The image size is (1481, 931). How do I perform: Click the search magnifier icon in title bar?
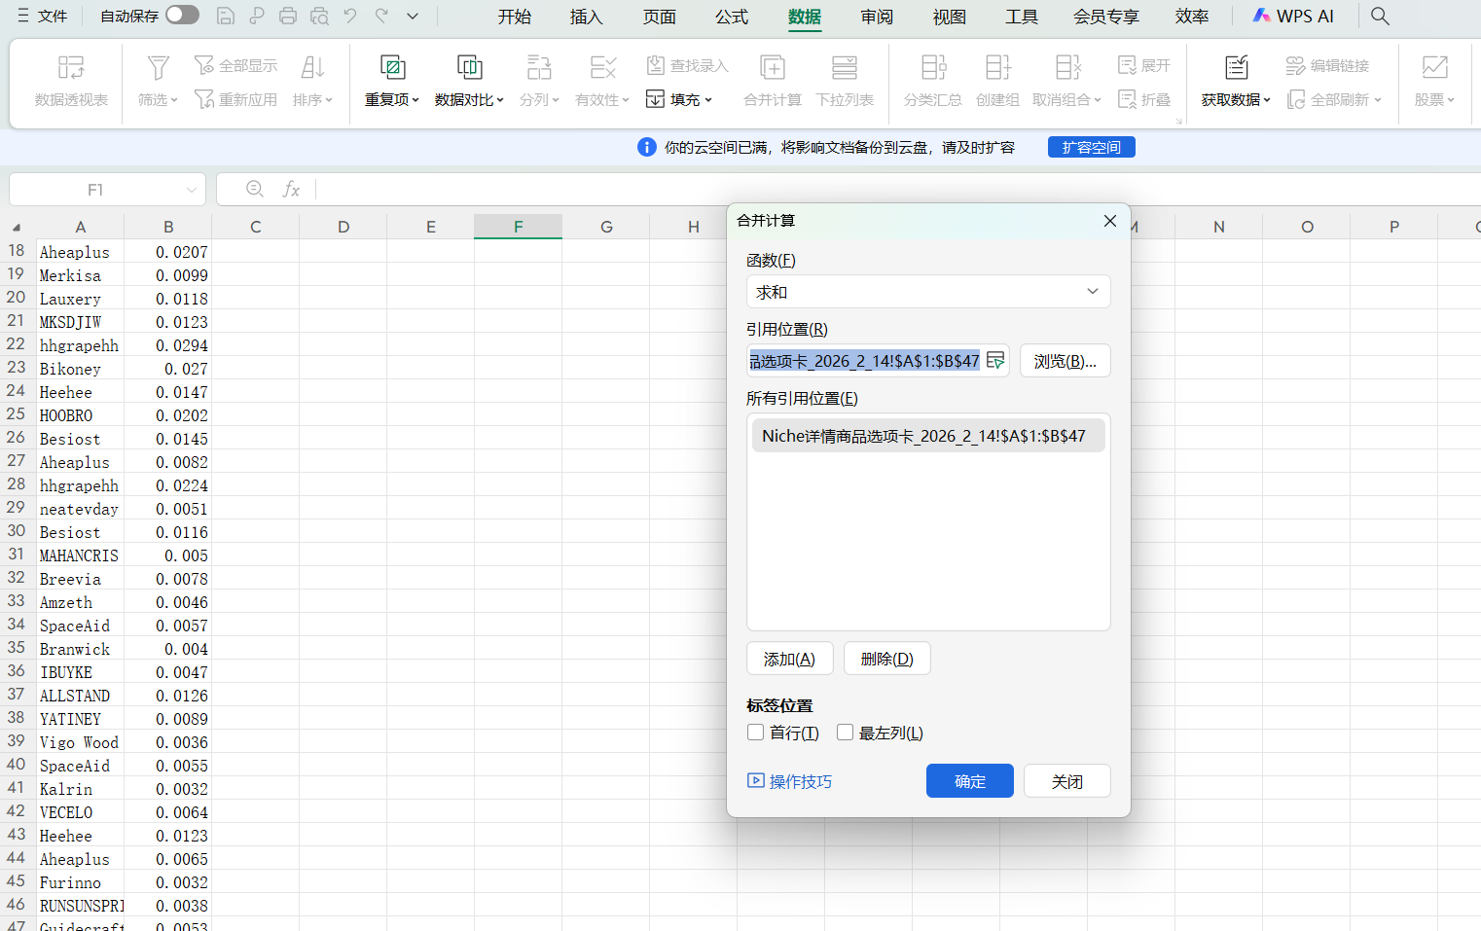[x=1380, y=17]
